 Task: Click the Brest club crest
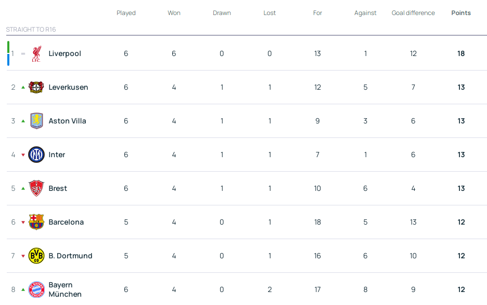36,188
